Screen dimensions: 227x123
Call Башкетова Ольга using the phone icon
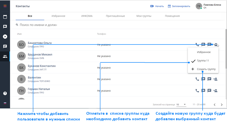tap(197, 44)
